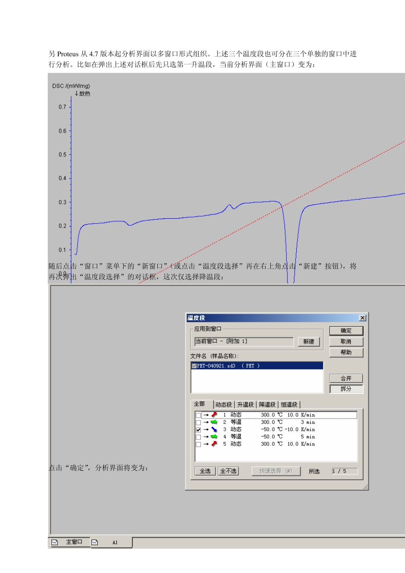Click the green isothermal arrow icon of segment 2
This screenshot has width=405, height=573.
214,422
